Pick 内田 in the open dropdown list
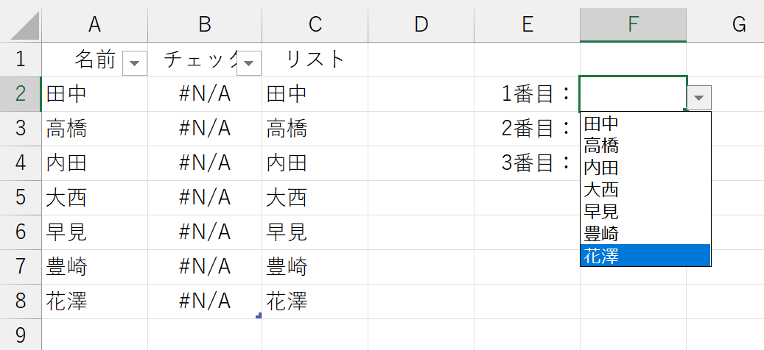764x350 pixels. click(x=645, y=167)
